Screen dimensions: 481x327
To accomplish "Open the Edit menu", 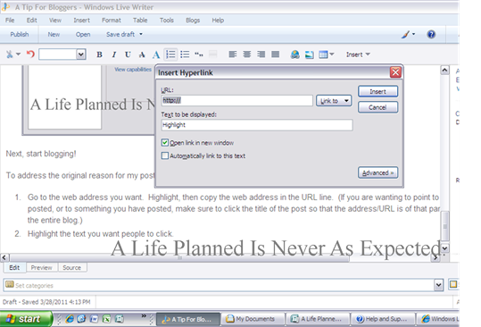I will coord(31,21).
